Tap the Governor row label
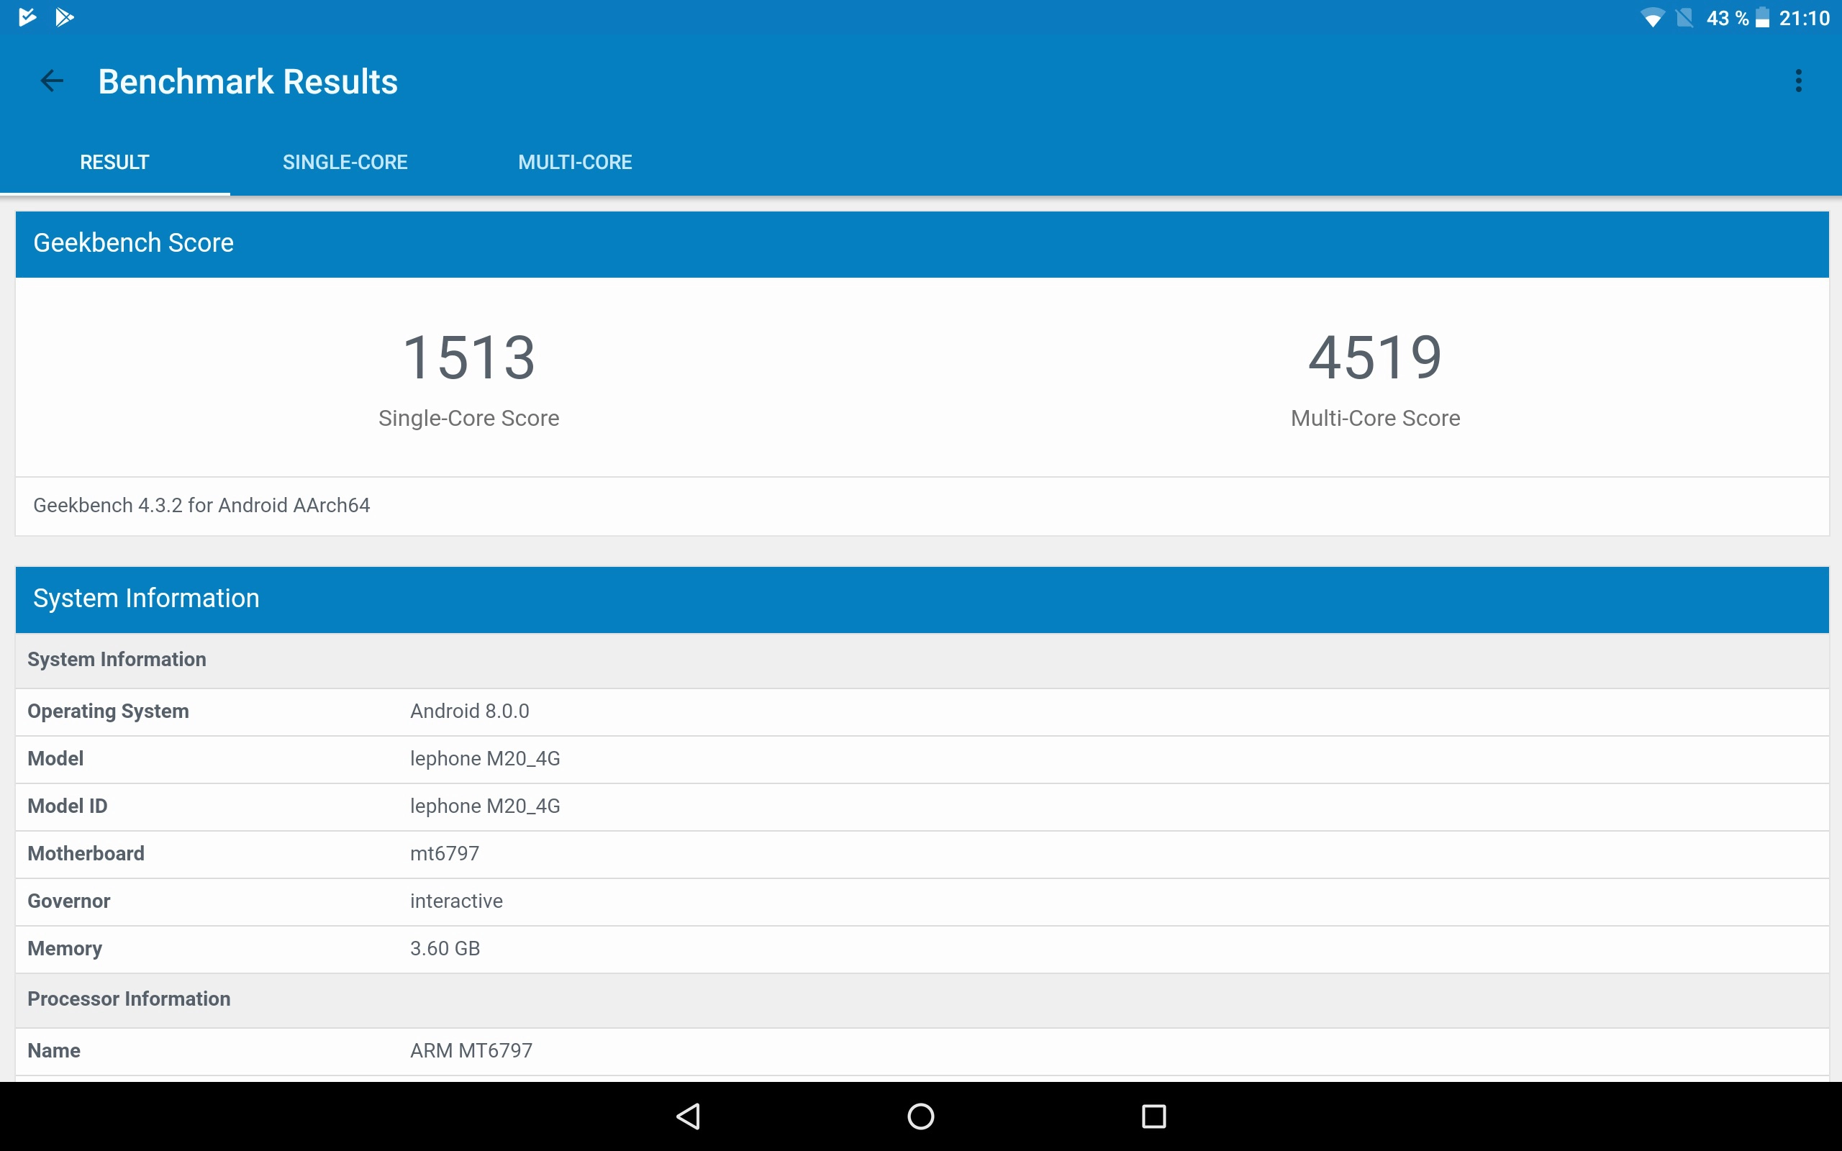Viewport: 1842px width, 1151px height. [68, 901]
